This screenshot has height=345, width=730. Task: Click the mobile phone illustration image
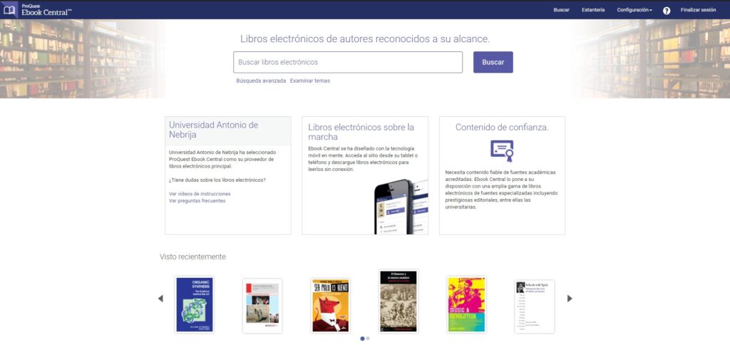coord(401,206)
